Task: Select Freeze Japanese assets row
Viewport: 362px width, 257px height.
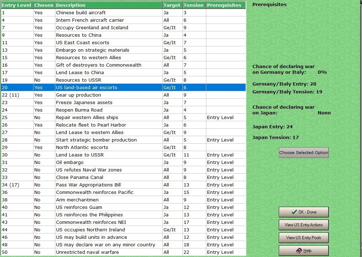Action: 123,103
